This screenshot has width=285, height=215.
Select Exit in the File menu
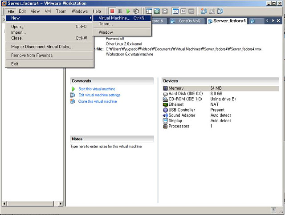pyautogui.click(x=49, y=64)
